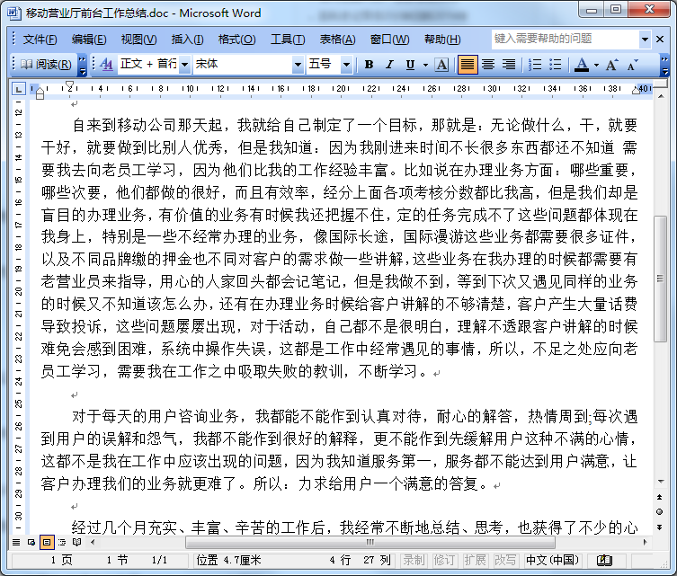The image size is (677, 576).
Task: Open the 插入(I) menu
Action: [x=187, y=40]
